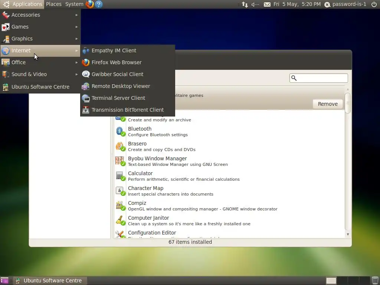The width and height of the screenshot is (380, 285).
Task: Click the '67 items installed' status text
Action: pos(190,242)
